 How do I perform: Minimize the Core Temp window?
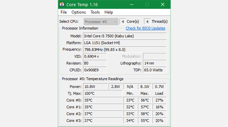pos(132,4)
